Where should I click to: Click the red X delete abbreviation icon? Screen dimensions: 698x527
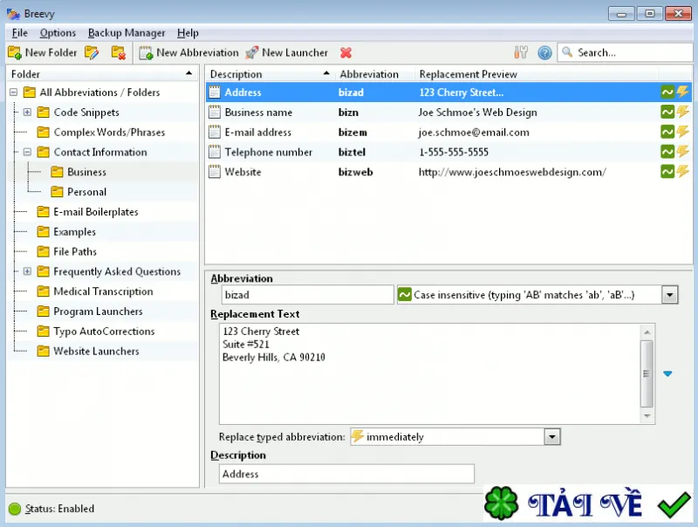[346, 52]
